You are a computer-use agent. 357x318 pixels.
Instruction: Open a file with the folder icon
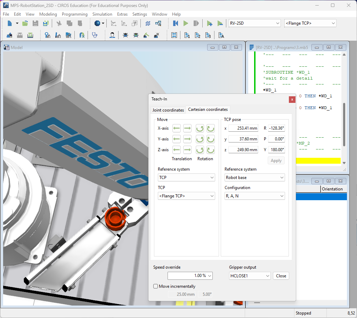click(25, 23)
